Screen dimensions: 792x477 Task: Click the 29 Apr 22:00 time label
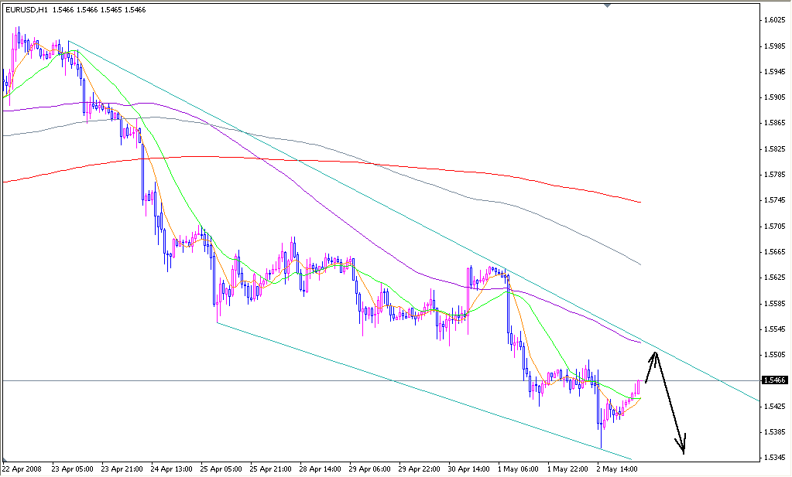420,469
